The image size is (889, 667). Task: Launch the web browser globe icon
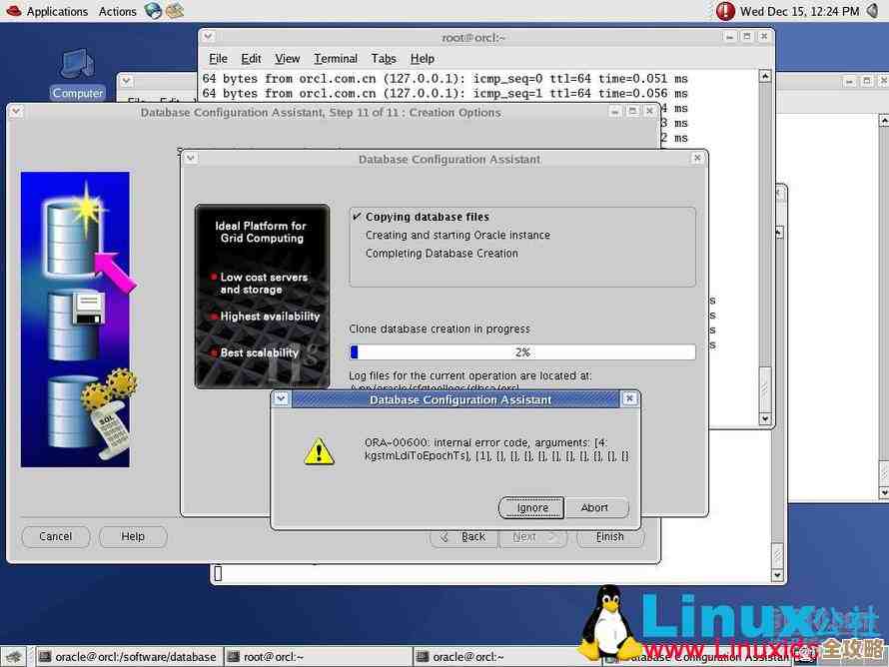[x=153, y=11]
